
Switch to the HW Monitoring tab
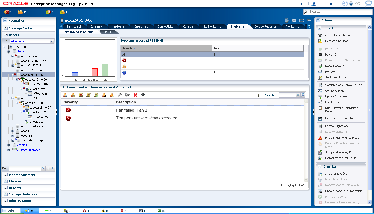click(212, 26)
